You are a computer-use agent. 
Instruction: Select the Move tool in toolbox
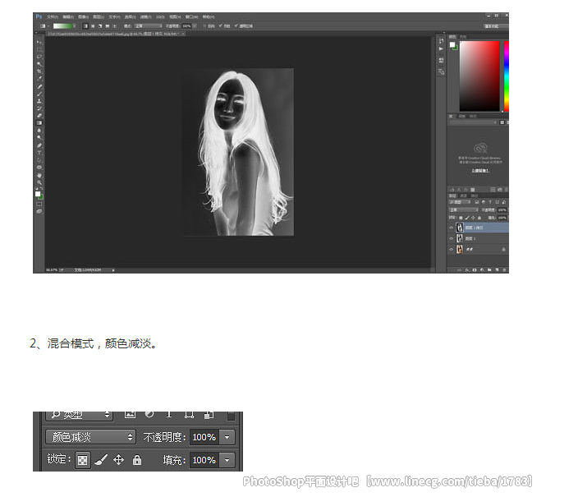coord(39,42)
